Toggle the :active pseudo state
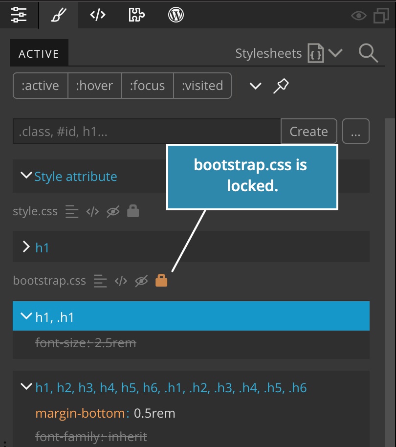396x447 pixels. [x=41, y=86]
